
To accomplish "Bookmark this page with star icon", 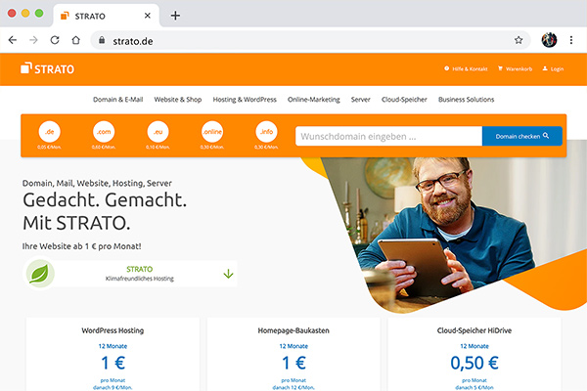I will [519, 41].
